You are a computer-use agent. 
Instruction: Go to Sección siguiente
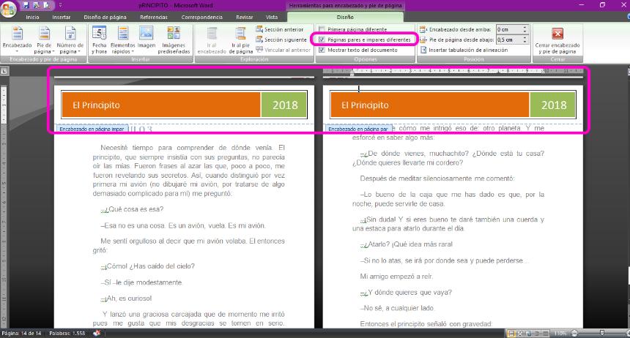pyautogui.click(x=280, y=40)
